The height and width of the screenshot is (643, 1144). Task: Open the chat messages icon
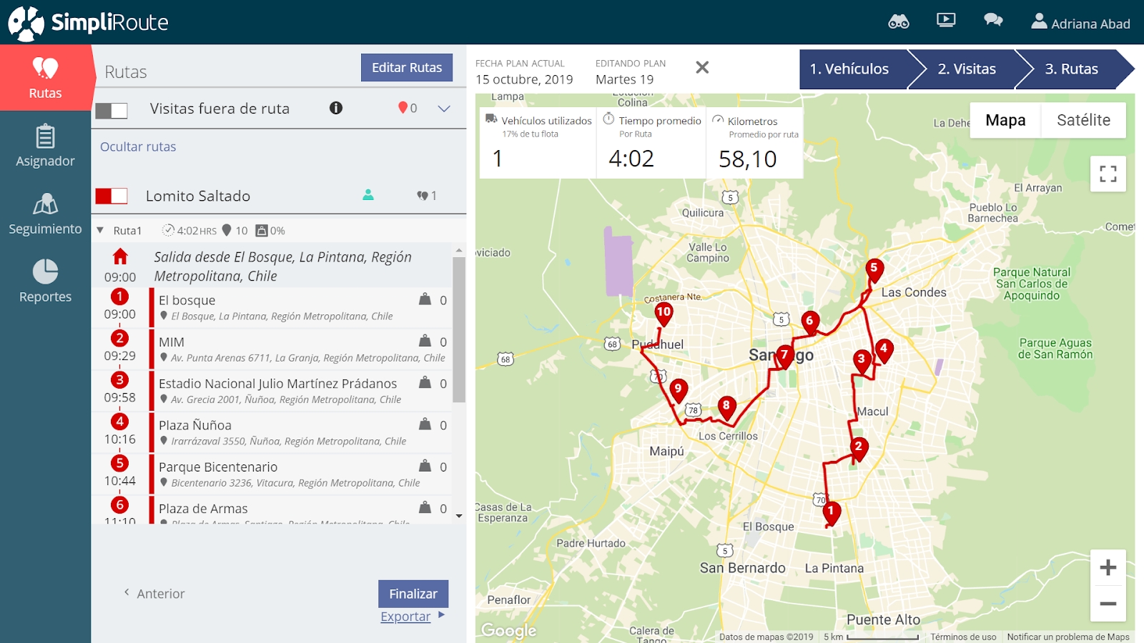(993, 20)
